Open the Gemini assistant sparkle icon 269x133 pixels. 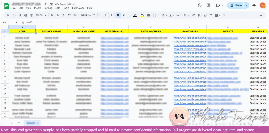click(254, 5)
